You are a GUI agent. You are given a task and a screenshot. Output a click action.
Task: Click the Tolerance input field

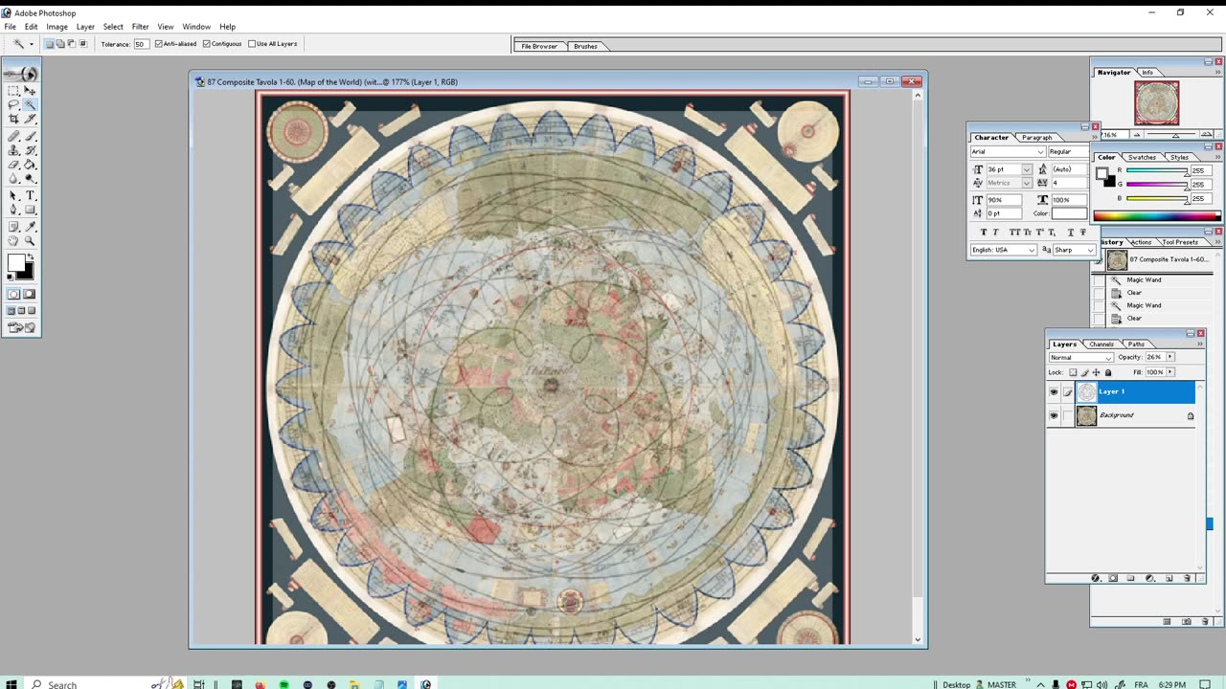141,44
